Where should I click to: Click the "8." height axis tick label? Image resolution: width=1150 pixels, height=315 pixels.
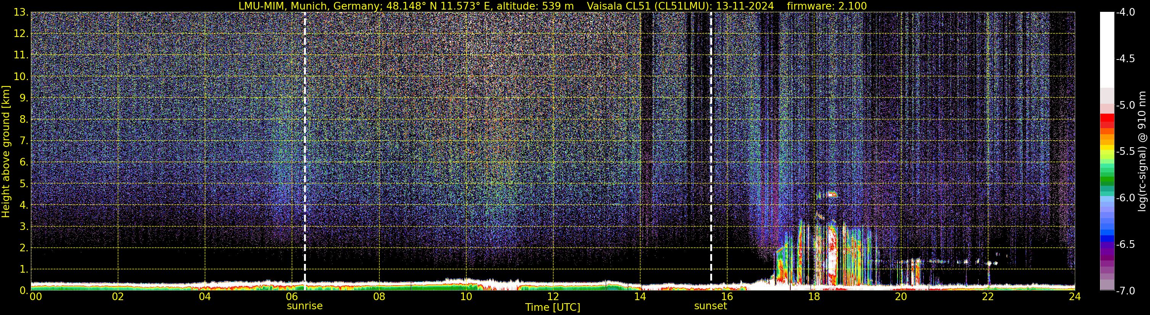(24, 119)
